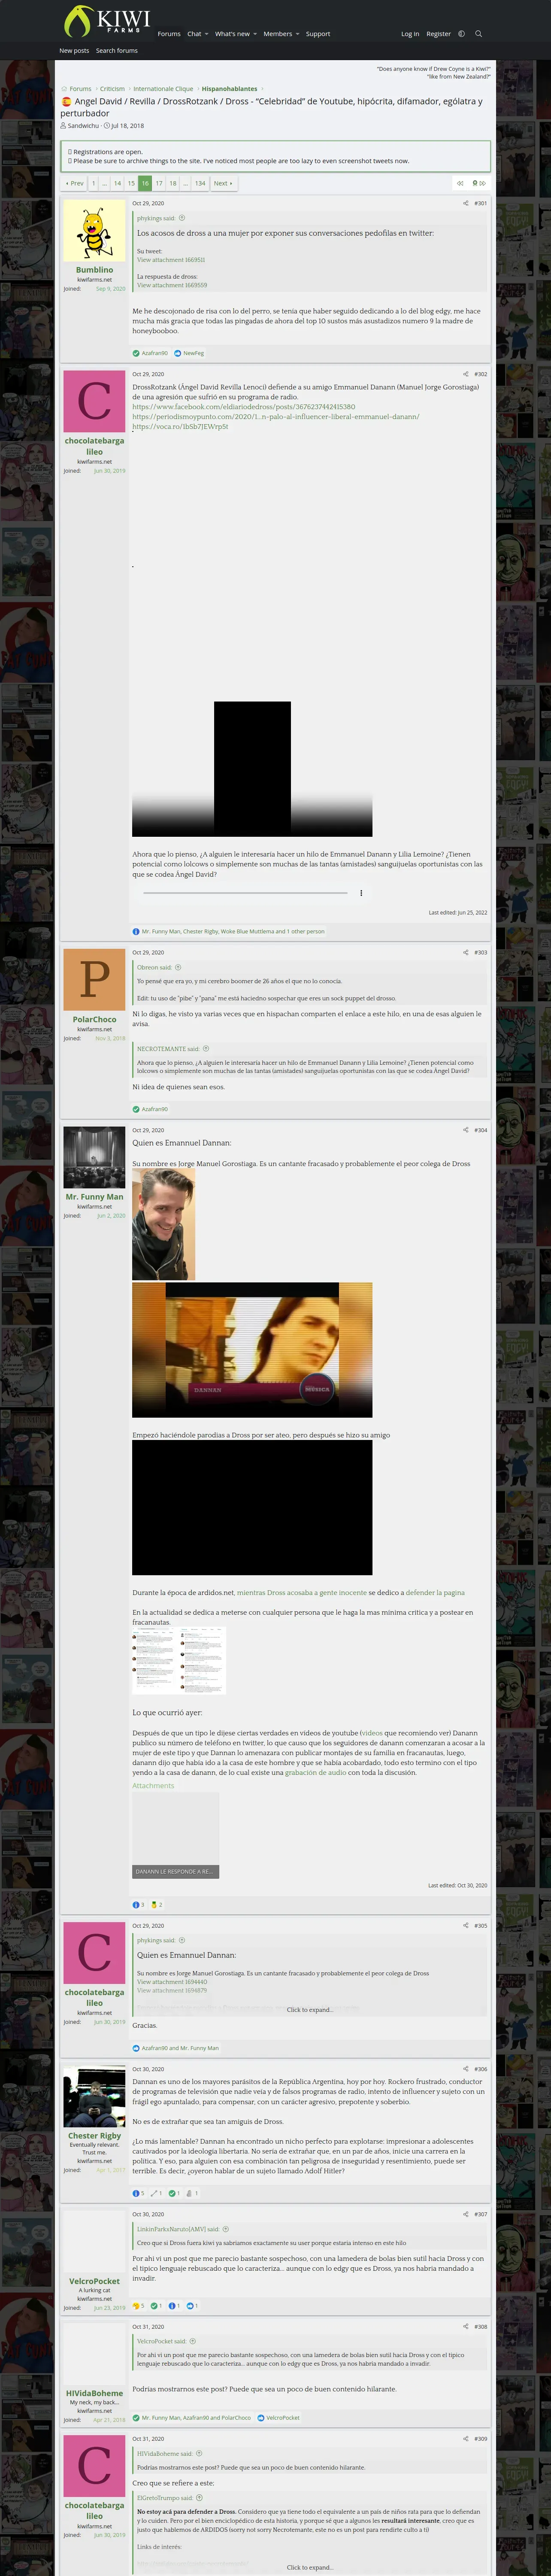The image size is (551, 2576).
Task: Jump to first page double-arrow icon
Action: tap(460, 183)
